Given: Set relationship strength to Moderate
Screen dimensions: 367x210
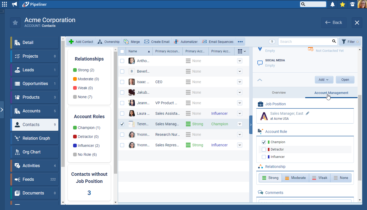Looking at the screenshot, I should (x=295, y=178).
